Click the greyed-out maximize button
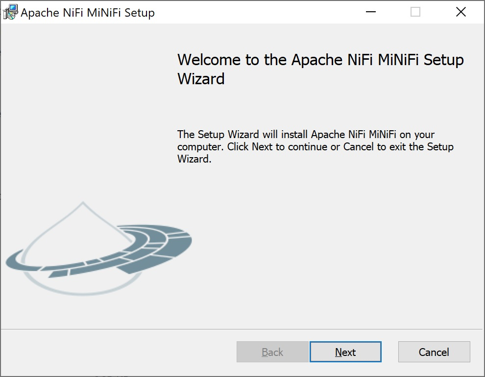 415,12
